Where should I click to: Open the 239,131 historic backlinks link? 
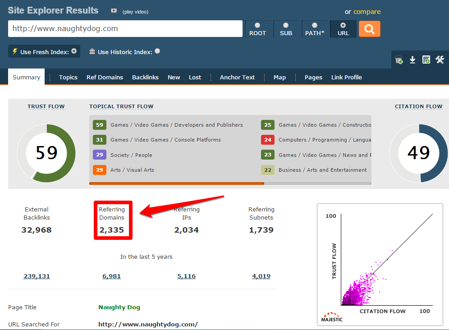tap(37, 276)
